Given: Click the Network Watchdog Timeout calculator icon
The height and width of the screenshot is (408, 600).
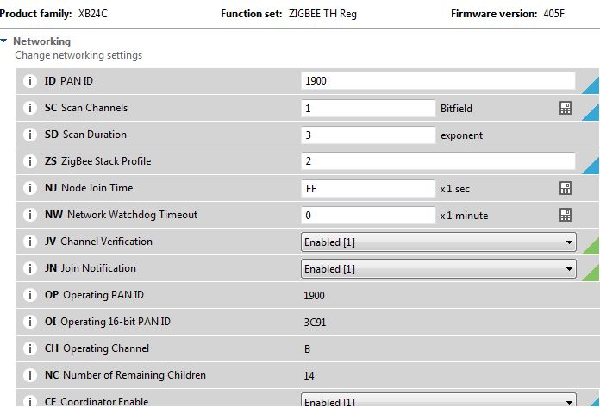Looking at the screenshot, I should (x=566, y=215).
